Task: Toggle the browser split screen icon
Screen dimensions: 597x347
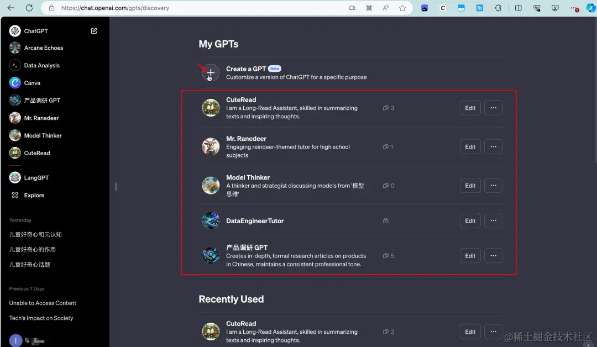Action: (518, 8)
